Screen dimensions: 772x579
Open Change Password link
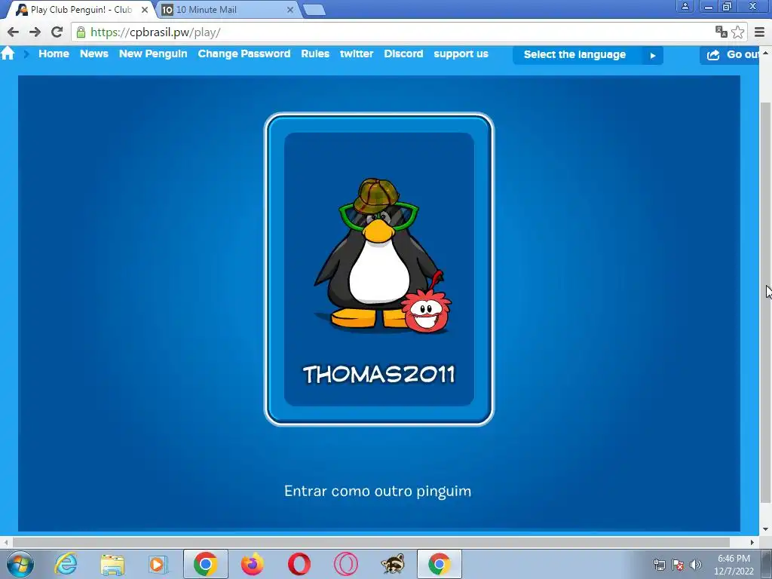coord(244,54)
